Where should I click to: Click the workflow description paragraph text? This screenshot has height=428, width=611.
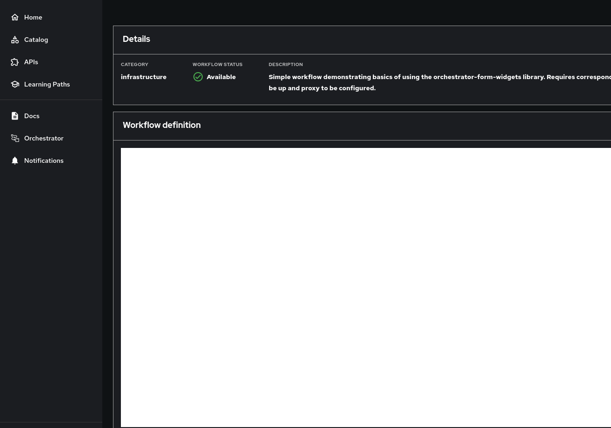tap(440, 82)
